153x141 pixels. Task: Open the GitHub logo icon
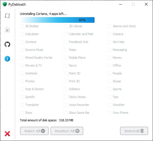[7, 44]
